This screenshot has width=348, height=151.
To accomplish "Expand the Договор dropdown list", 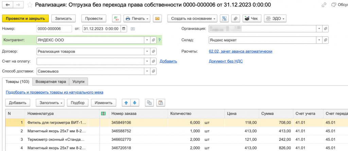I will tap(147, 51).
